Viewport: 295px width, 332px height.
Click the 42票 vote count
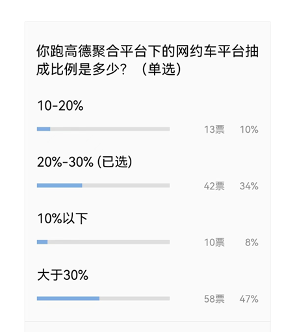point(214,186)
